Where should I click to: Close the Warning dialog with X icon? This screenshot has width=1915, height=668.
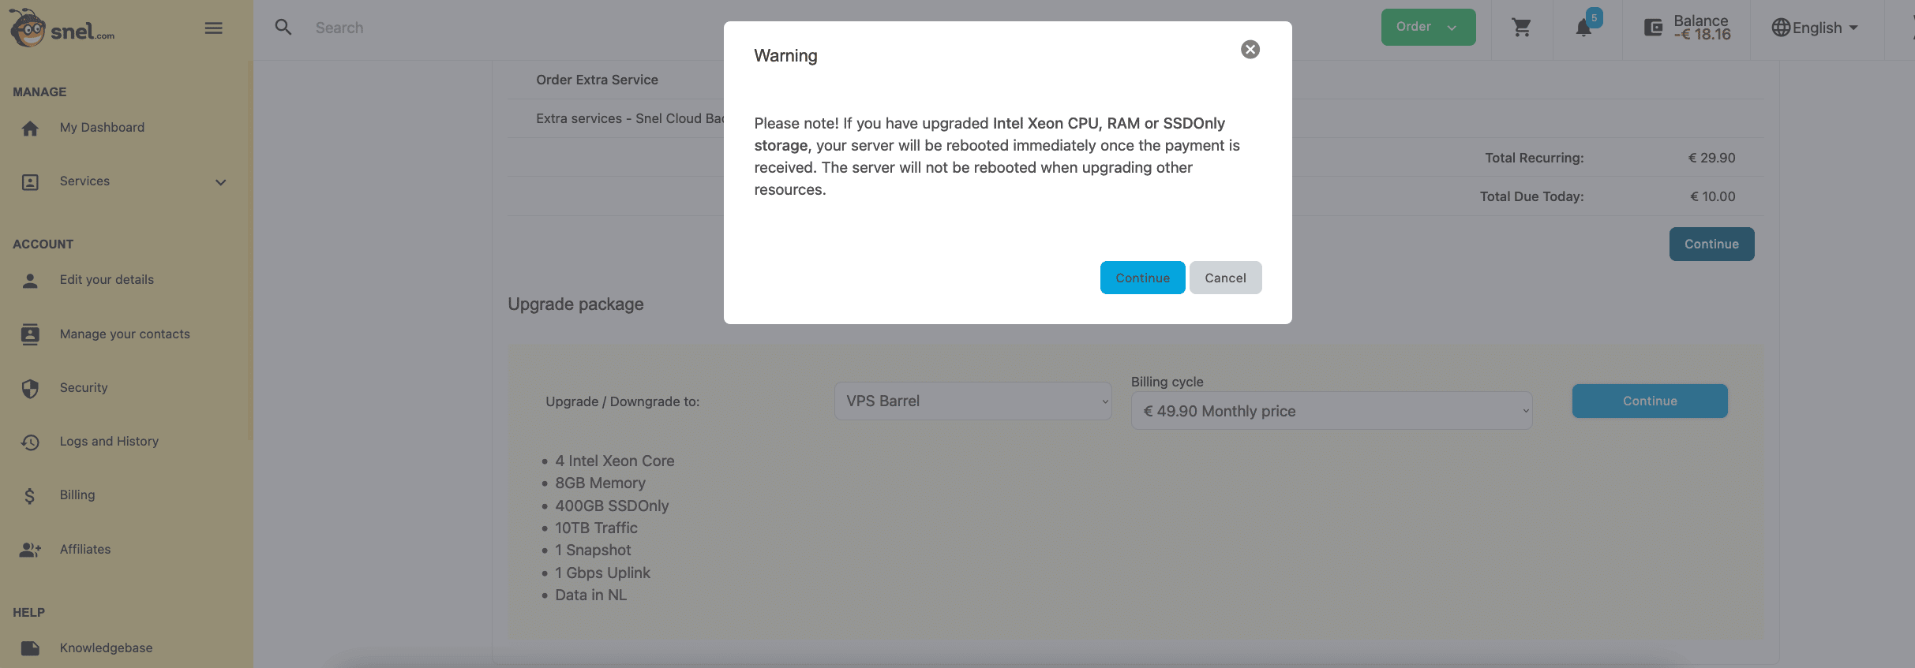click(x=1250, y=50)
